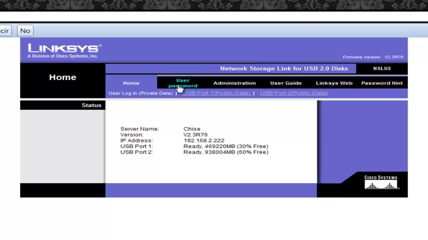Image resolution: width=428 pixels, height=240 pixels.
Task: Click the NSLU2 model label
Action: [x=382, y=68]
